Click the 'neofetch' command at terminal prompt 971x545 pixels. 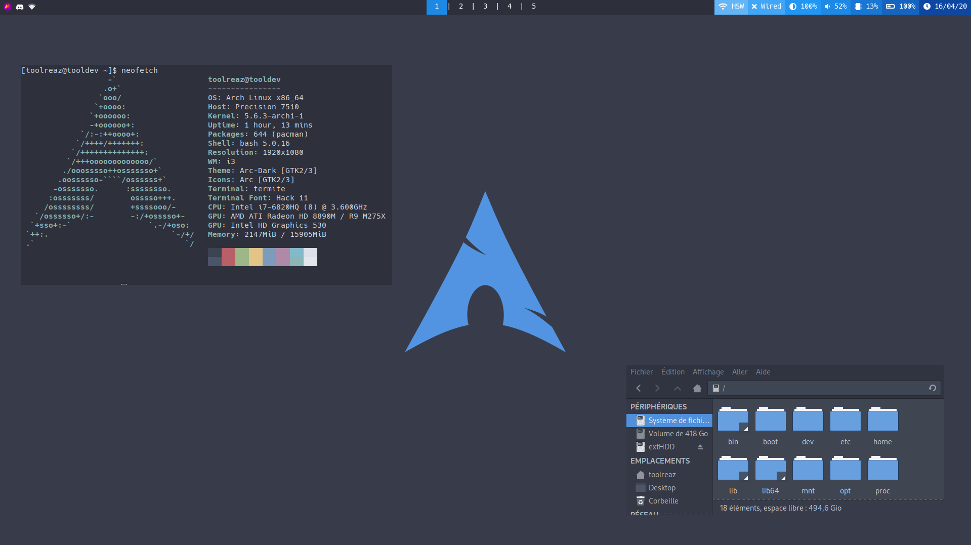pyautogui.click(x=140, y=70)
